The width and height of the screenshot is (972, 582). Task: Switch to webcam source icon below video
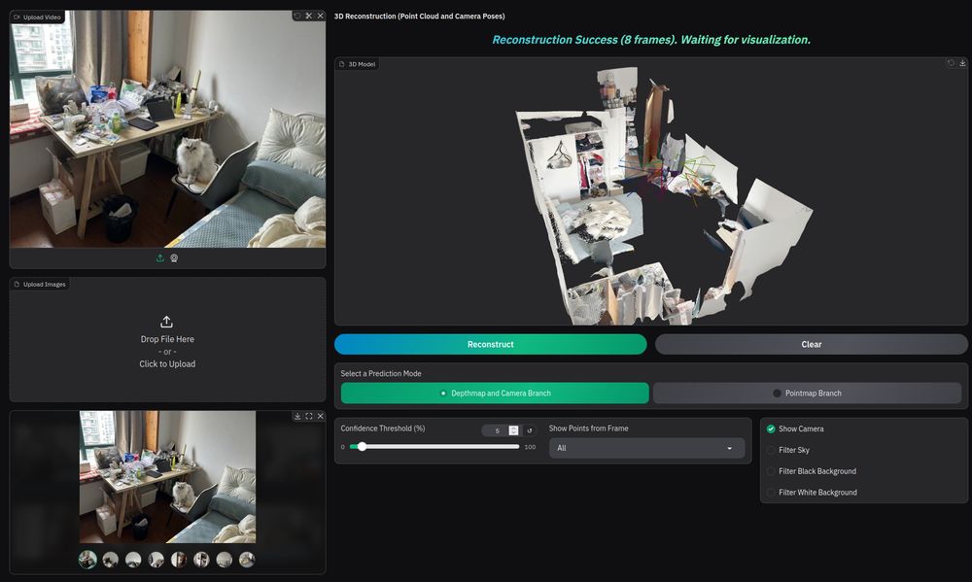[x=174, y=257]
